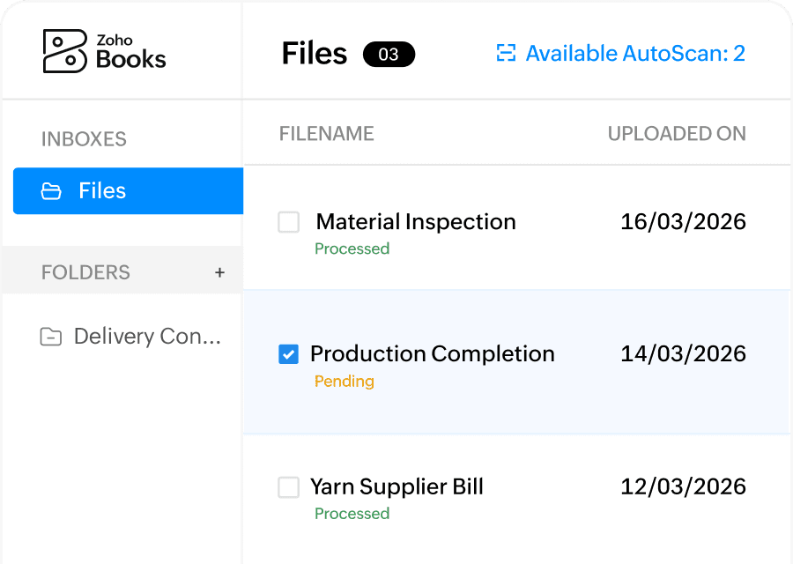Click the folder icon in the Files inbox
The image size is (793, 564).
[51, 191]
